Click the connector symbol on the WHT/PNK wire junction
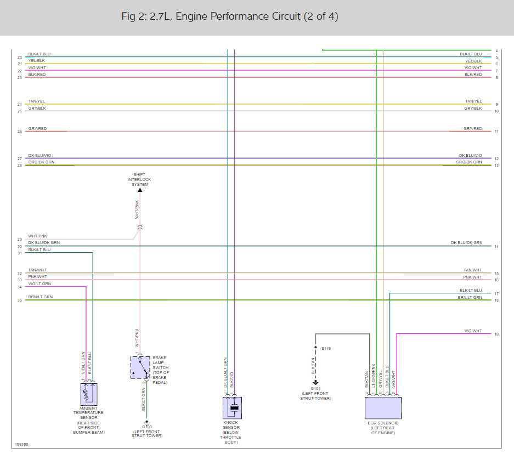The height and width of the screenshot is (454, 514). 140,227
